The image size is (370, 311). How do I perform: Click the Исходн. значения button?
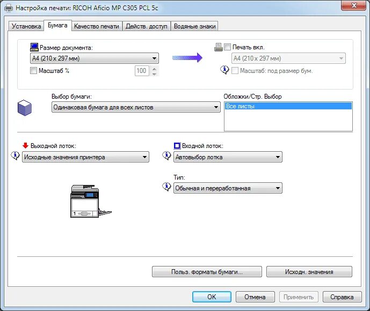pos(309,272)
